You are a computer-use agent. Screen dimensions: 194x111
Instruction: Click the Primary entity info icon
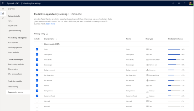(x=47, y=34)
